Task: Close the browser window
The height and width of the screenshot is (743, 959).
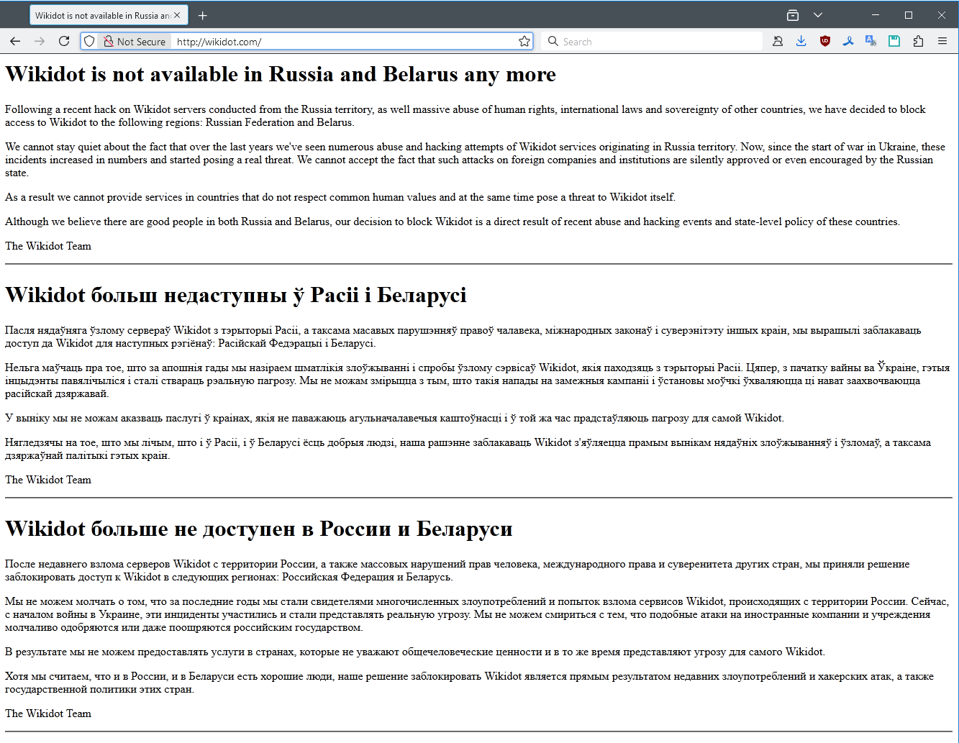Action: [942, 15]
